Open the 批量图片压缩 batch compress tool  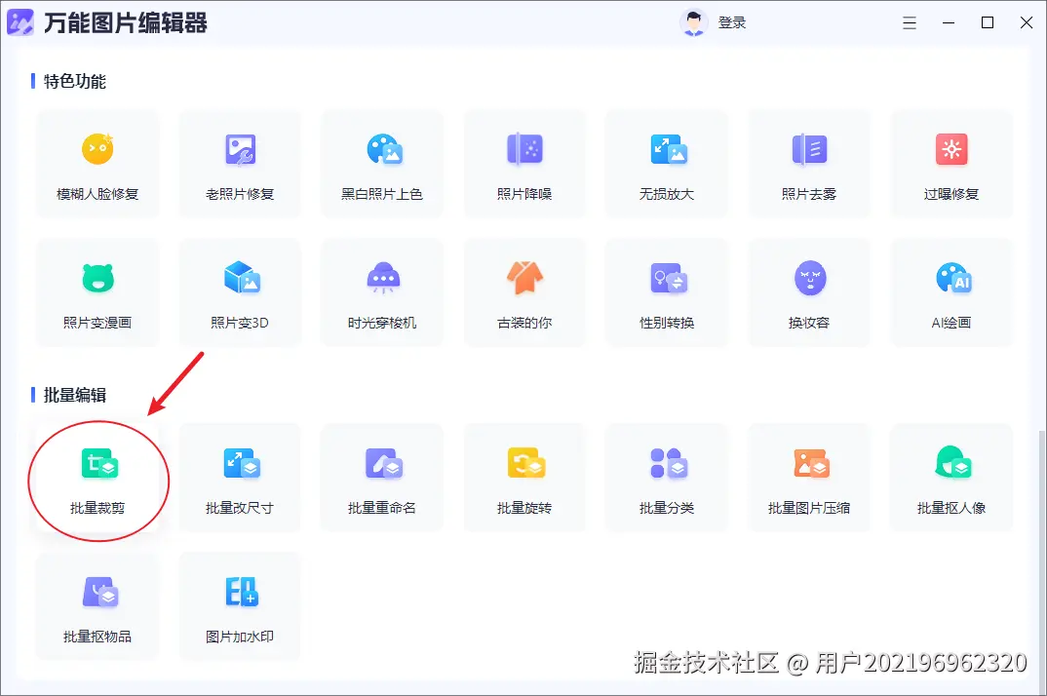tap(808, 479)
